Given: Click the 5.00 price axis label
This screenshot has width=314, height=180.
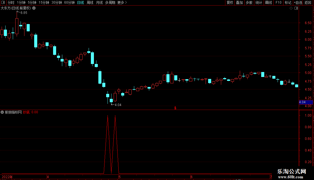Looking at the screenshot, I should pyautogui.click(x=308, y=73).
